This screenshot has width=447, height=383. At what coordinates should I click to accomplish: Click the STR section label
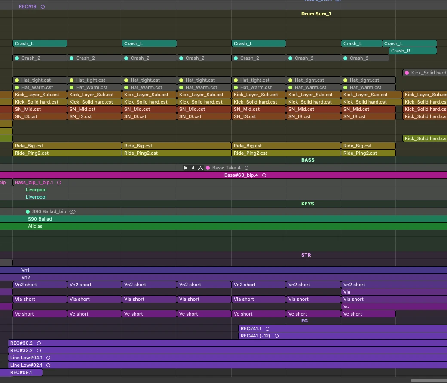306,255
